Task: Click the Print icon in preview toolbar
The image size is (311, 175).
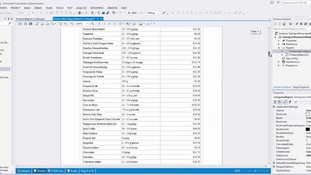Action: 37,24
